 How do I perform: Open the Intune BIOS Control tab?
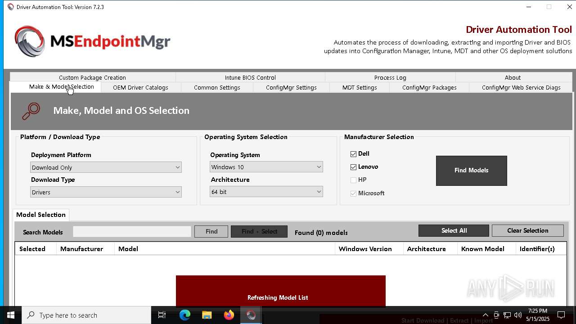[x=250, y=77]
